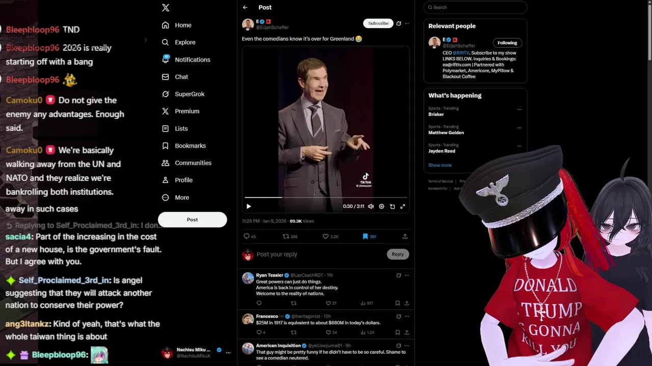Click the X logo icon
The height and width of the screenshot is (366, 652).
pos(166,8)
